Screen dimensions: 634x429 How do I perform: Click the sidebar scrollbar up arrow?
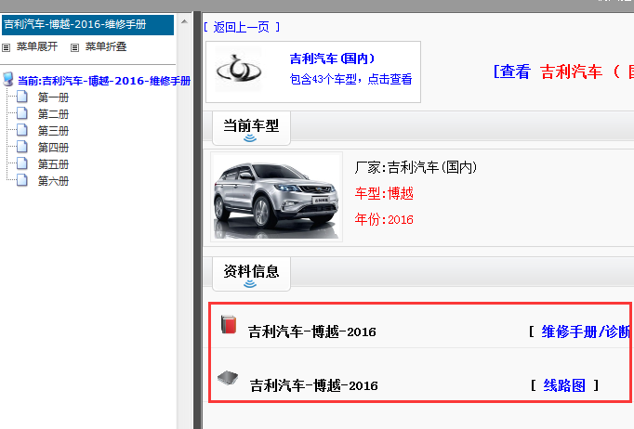click(x=184, y=21)
